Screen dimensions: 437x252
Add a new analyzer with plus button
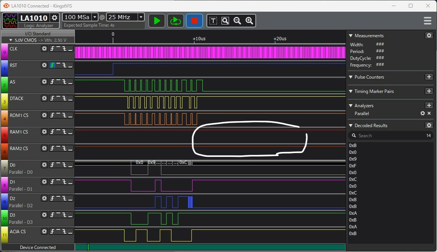click(x=429, y=106)
